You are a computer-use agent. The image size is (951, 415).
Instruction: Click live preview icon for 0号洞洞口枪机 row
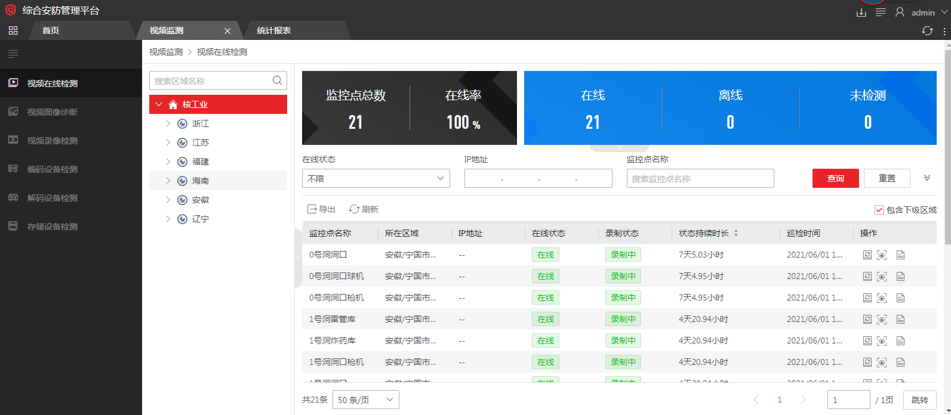click(x=882, y=298)
